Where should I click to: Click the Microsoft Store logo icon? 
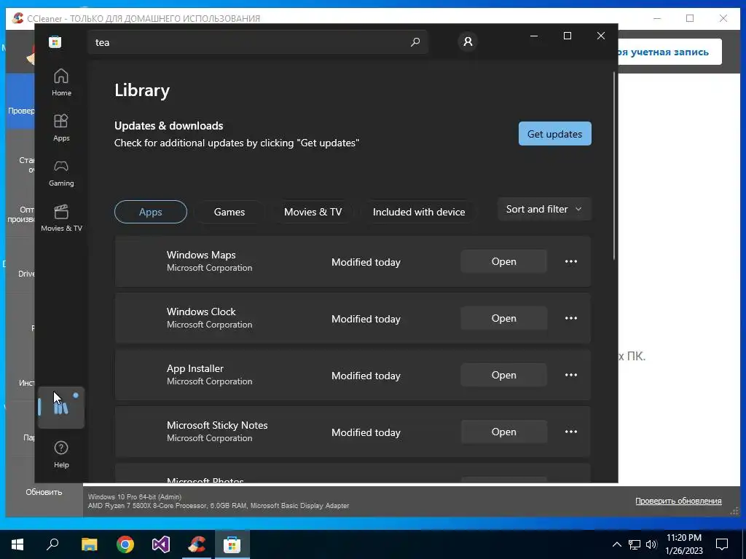(x=55, y=41)
